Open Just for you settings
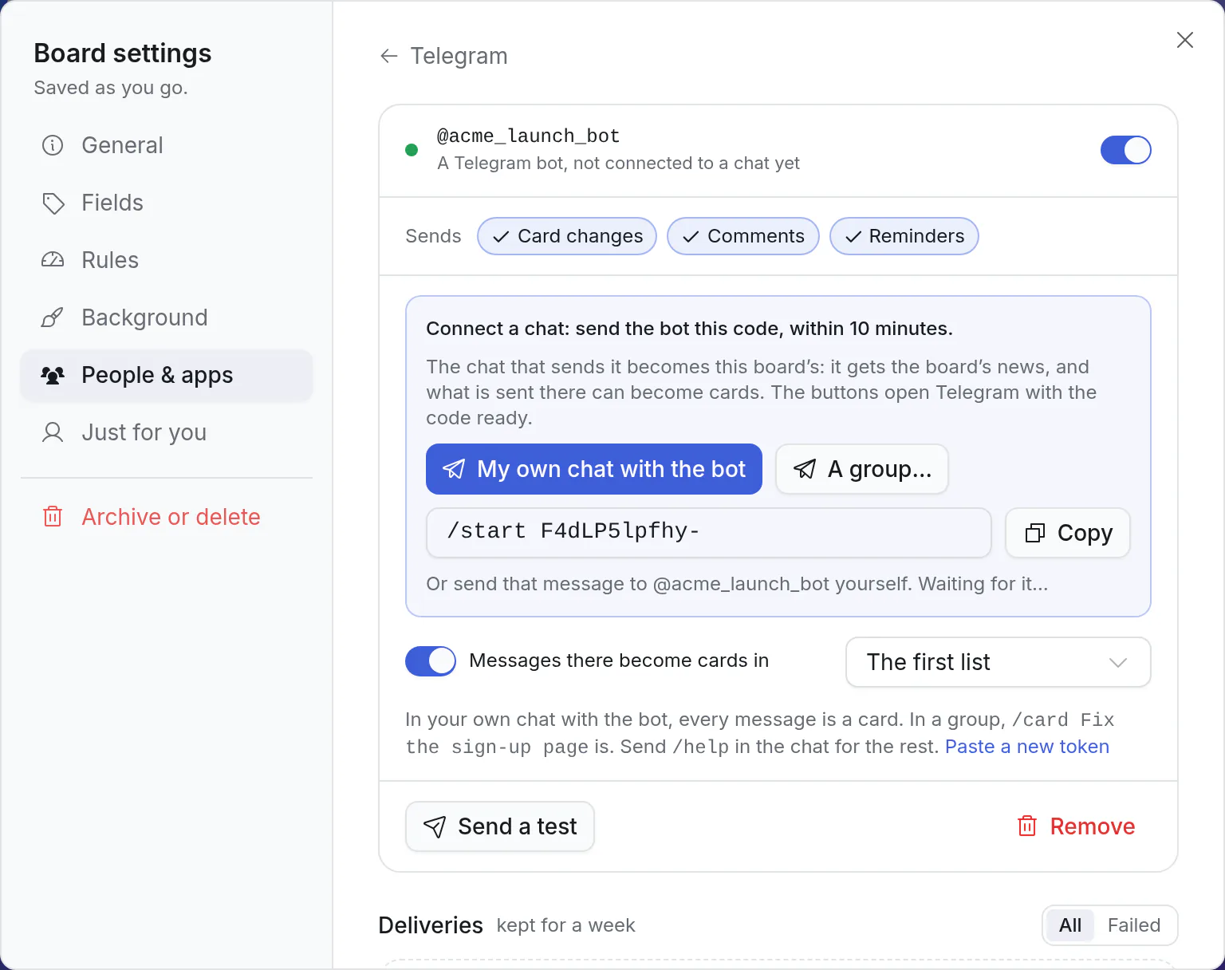This screenshot has width=1225, height=970. (166, 432)
